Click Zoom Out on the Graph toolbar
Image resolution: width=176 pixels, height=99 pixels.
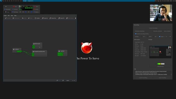pos(53,18)
